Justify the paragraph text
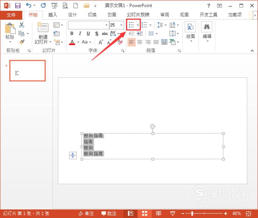Image resolution: width=258 pixels, height=218 pixels. point(156,42)
